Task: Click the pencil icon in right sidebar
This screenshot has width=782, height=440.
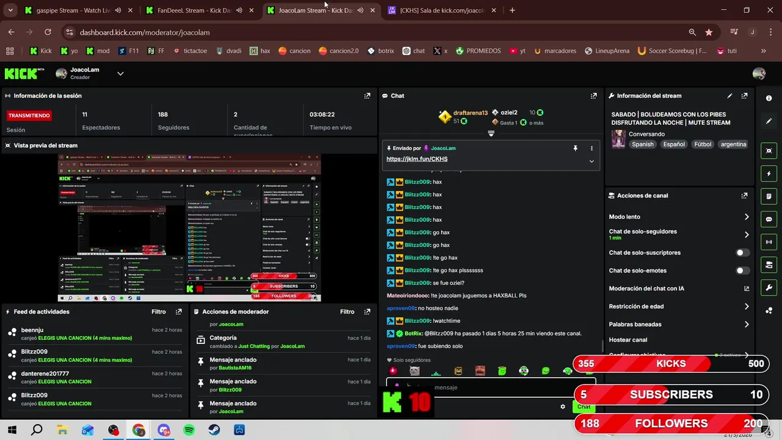Action: tap(769, 121)
